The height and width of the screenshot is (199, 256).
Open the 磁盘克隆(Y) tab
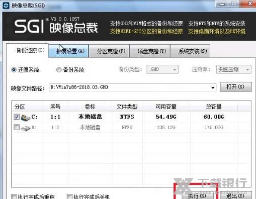(x=150, y=51)
